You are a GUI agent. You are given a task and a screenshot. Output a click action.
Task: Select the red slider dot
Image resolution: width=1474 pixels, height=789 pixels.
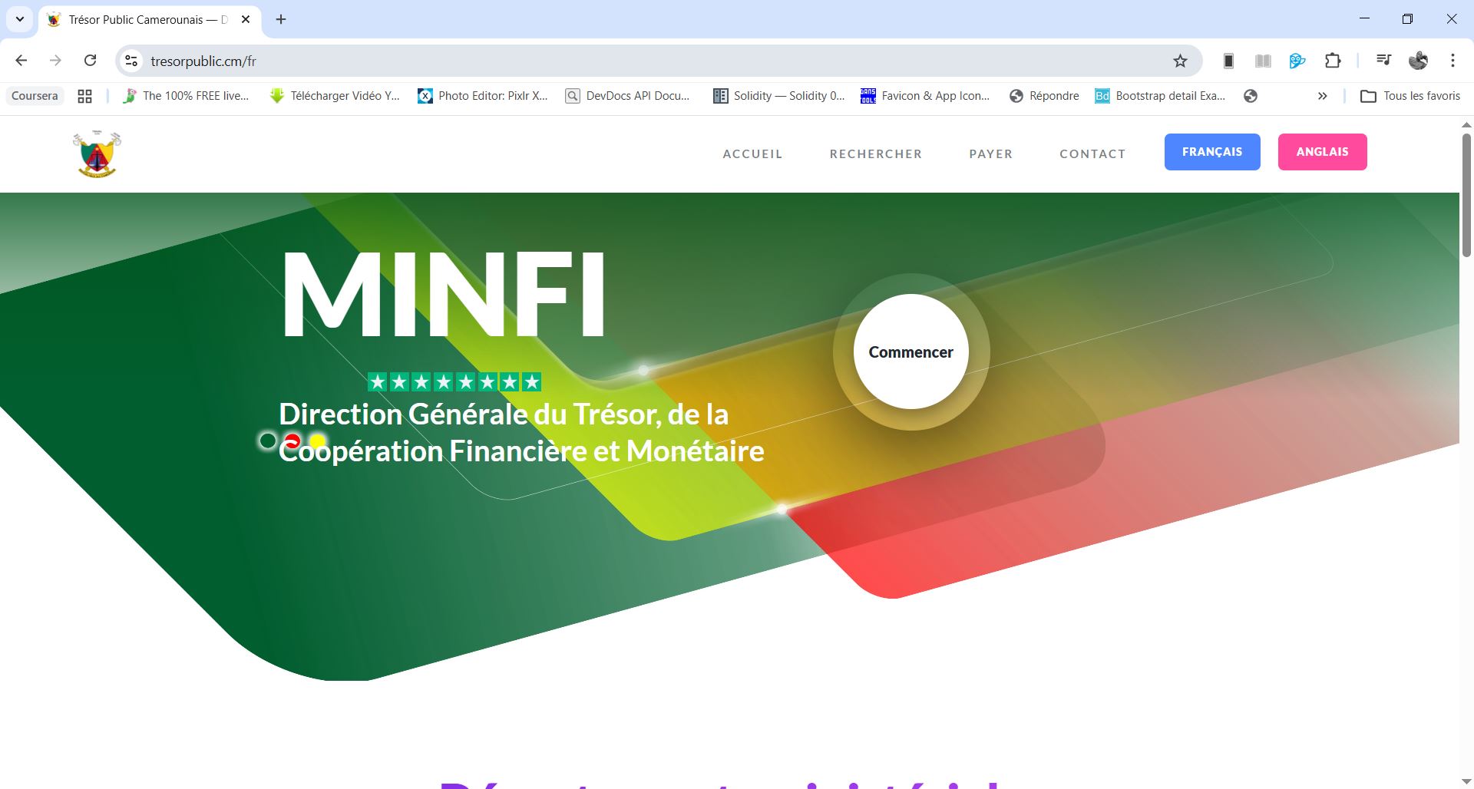click(292, 441)
